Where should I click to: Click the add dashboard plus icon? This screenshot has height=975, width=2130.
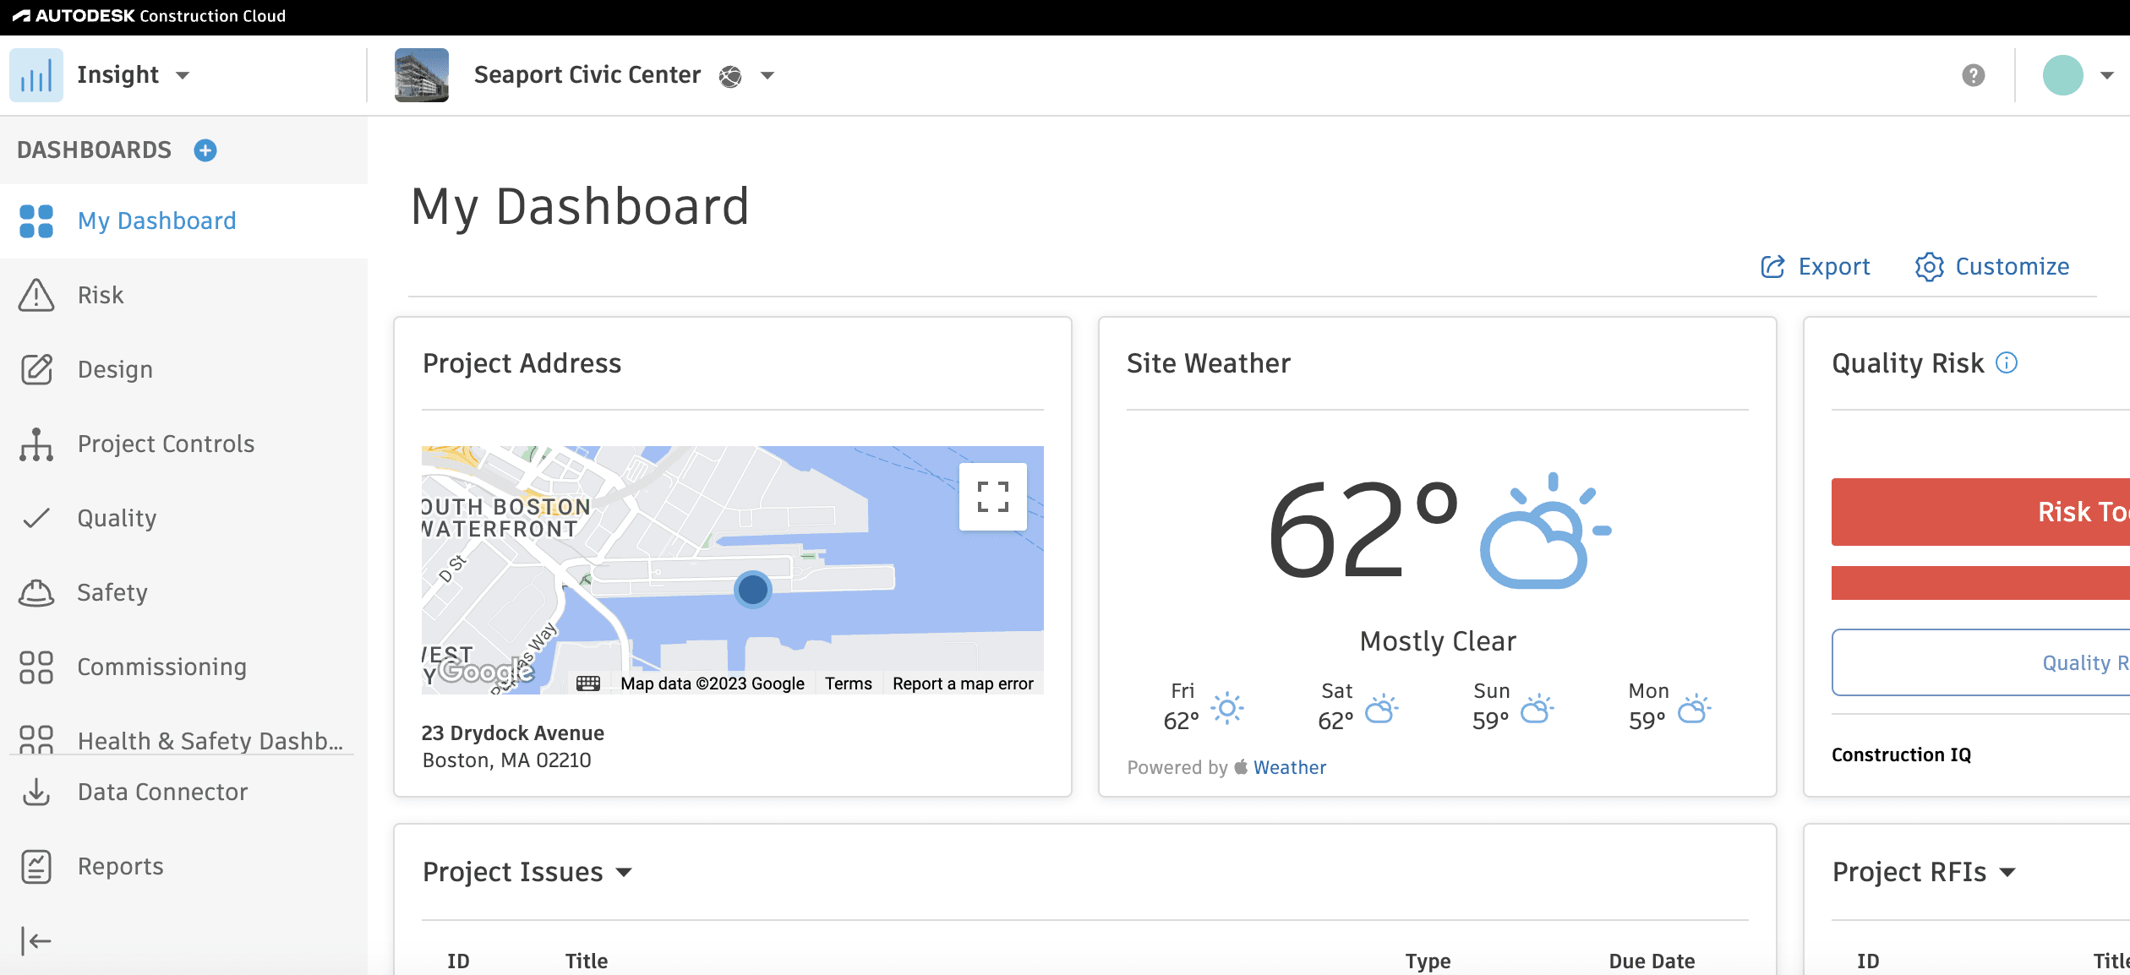pyautogui.click(x=205, y=150)
